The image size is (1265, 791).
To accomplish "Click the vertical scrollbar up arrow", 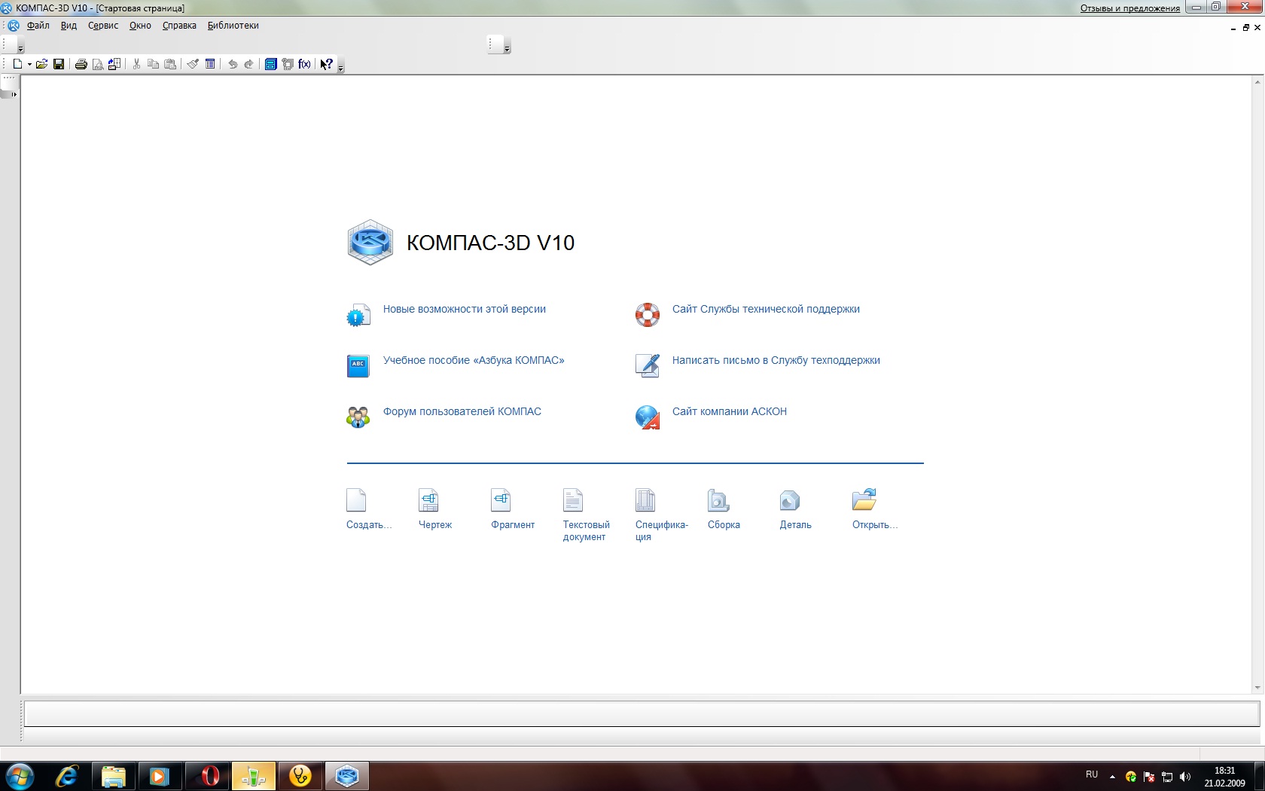I will pos(1257,81).
